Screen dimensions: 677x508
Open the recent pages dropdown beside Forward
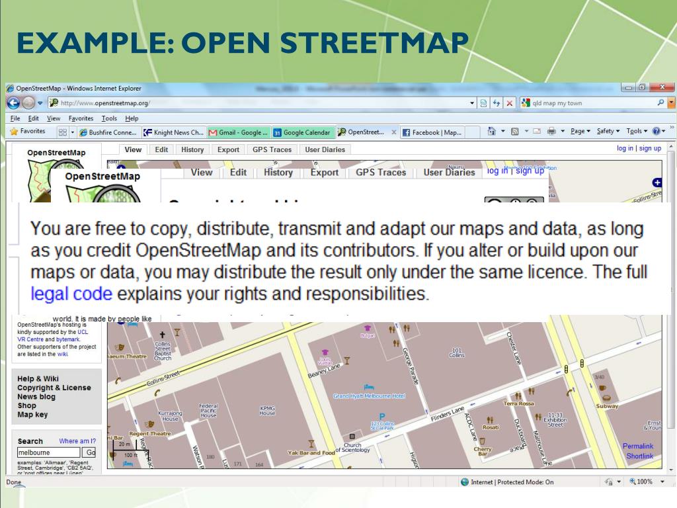[40, 103]
